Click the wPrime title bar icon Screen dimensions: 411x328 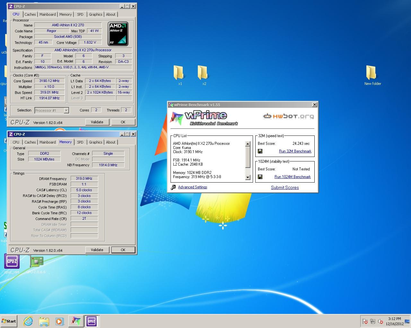[x=171, y=105]
